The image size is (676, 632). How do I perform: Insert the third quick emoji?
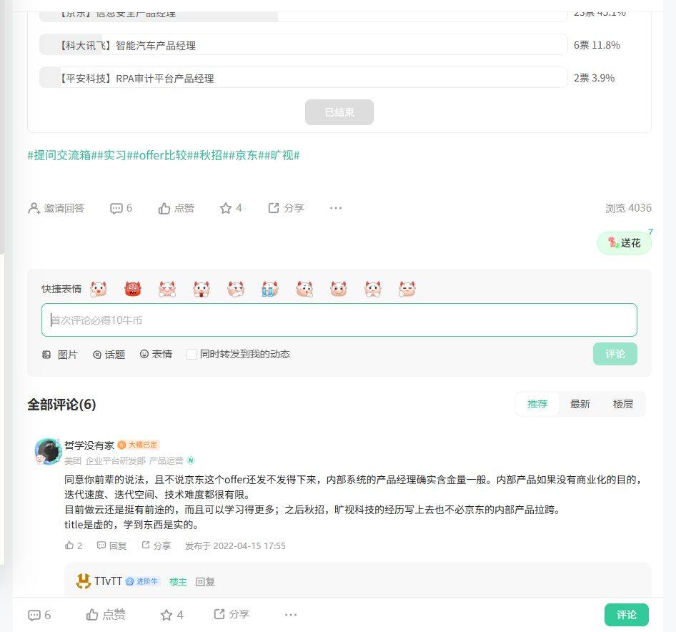166,289
